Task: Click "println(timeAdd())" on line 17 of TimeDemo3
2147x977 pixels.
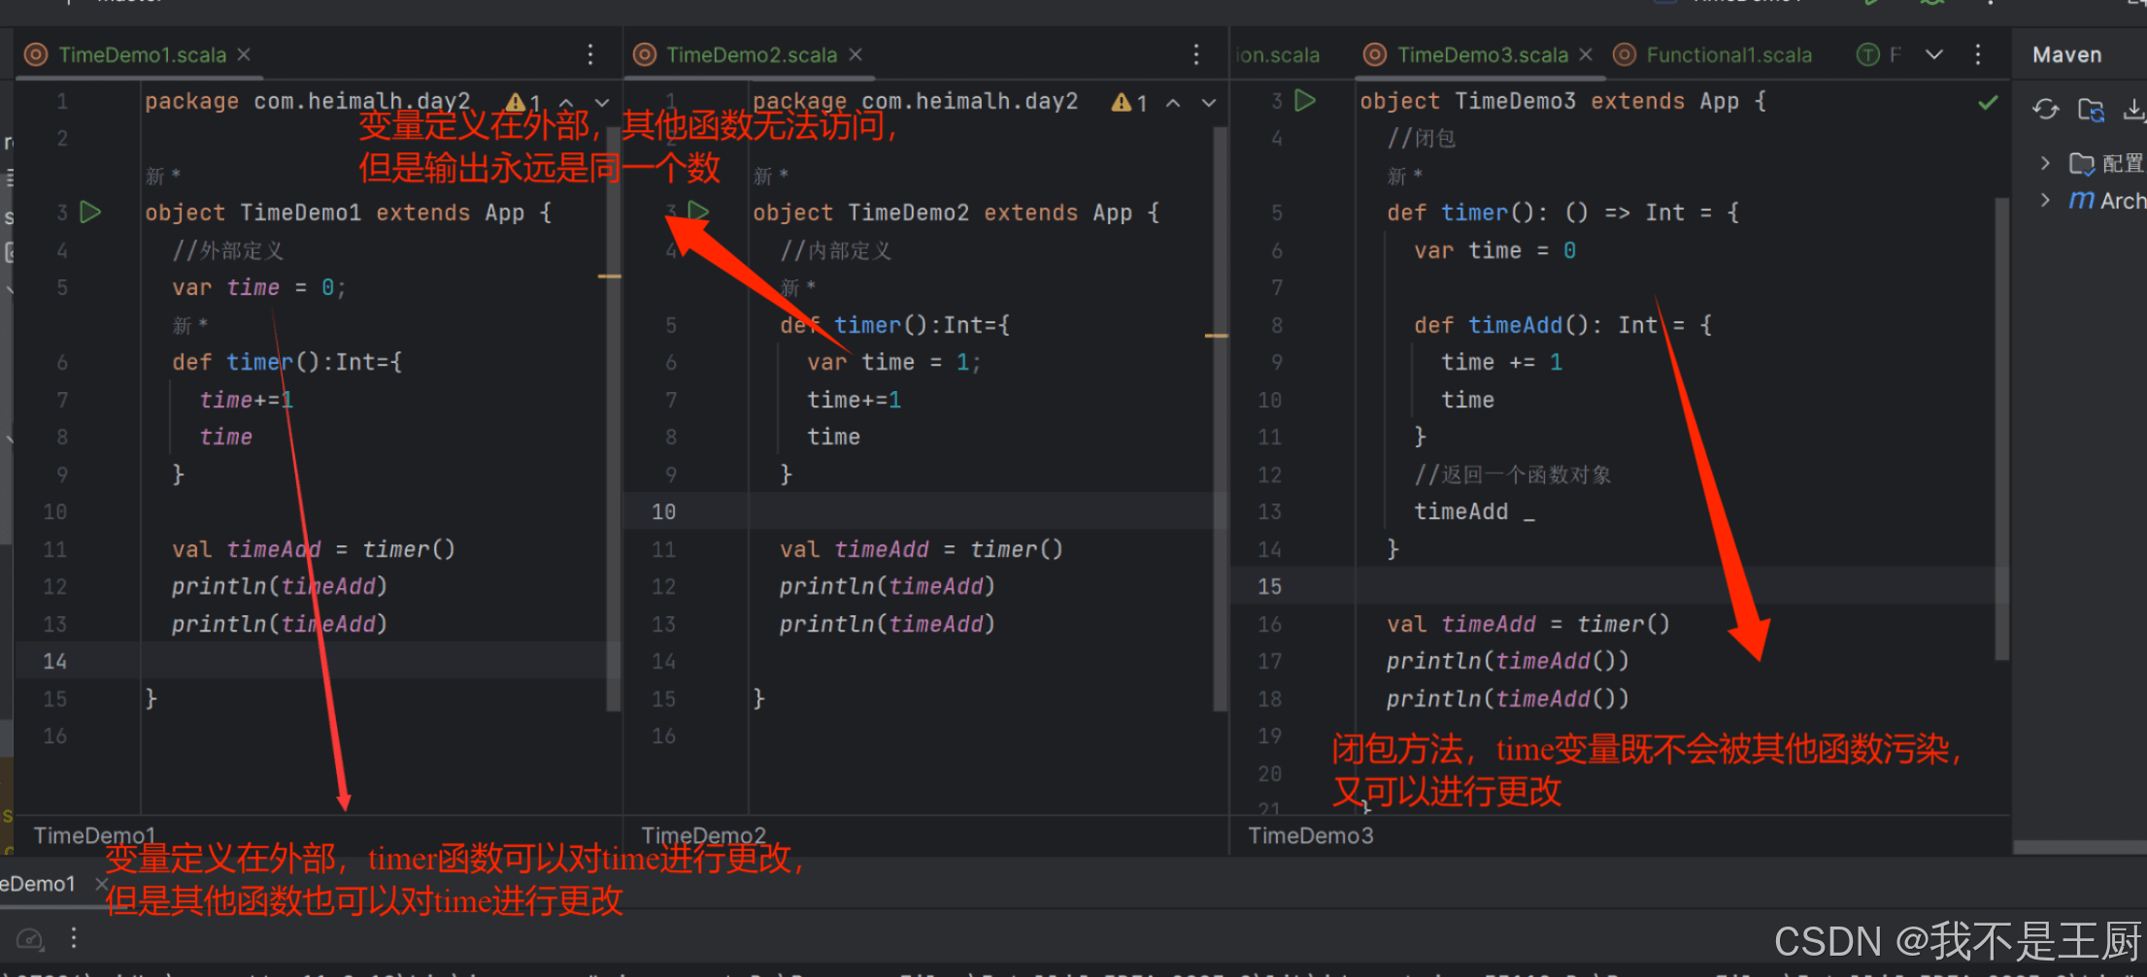Action: click(1508, 661)
